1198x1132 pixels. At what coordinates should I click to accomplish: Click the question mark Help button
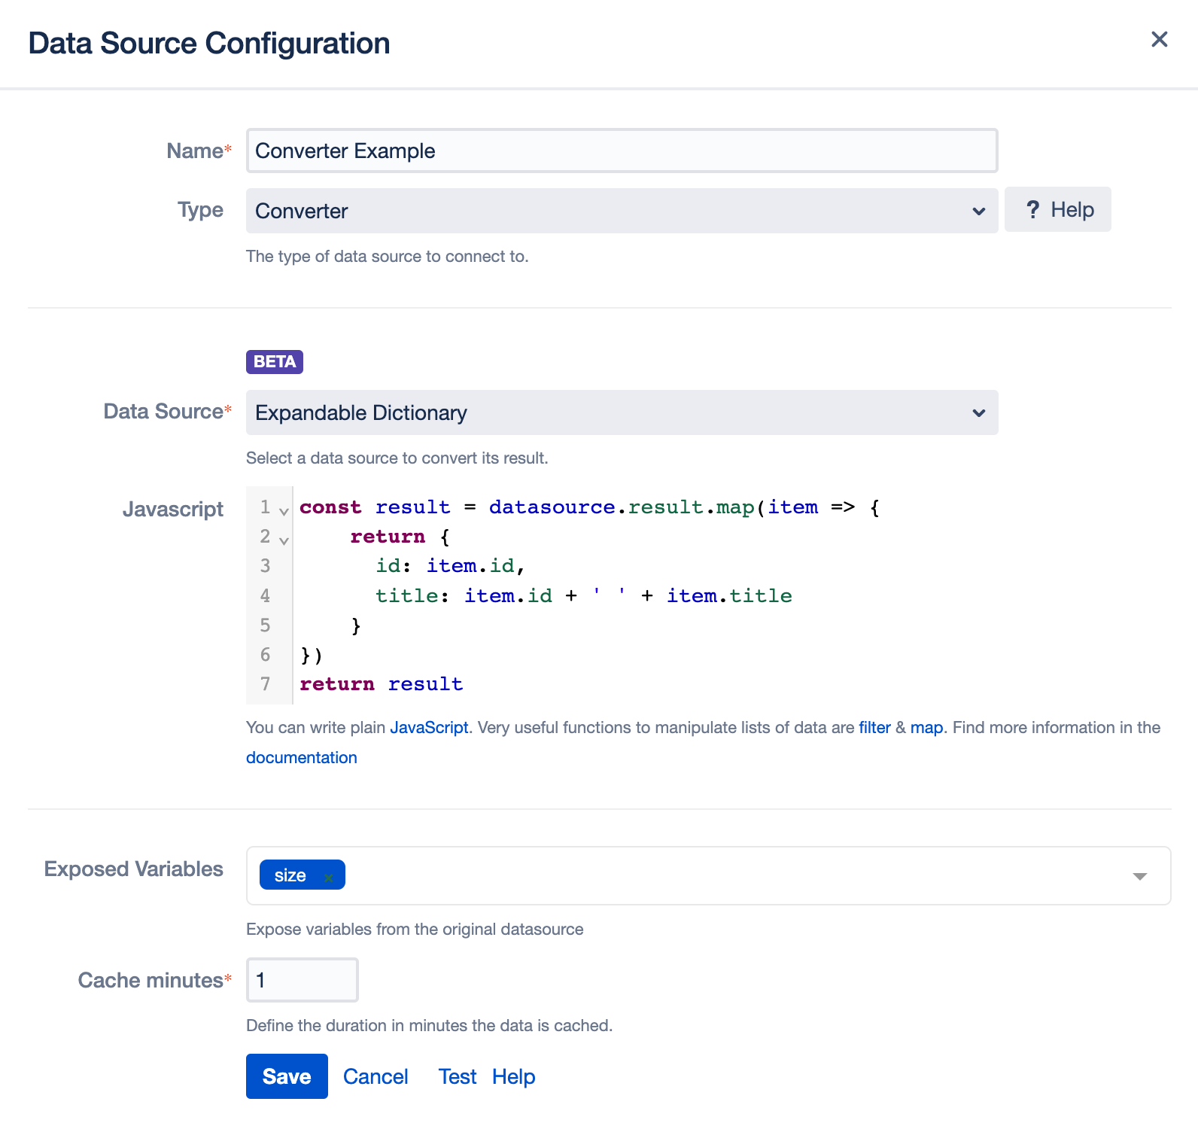coord(1057,209)
